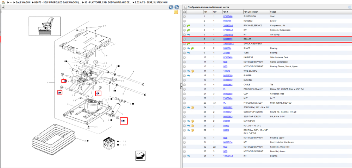This screenshot has width=352, height=168.
Task: Open column settings icon in parts list header
Action: coord(350,7)
